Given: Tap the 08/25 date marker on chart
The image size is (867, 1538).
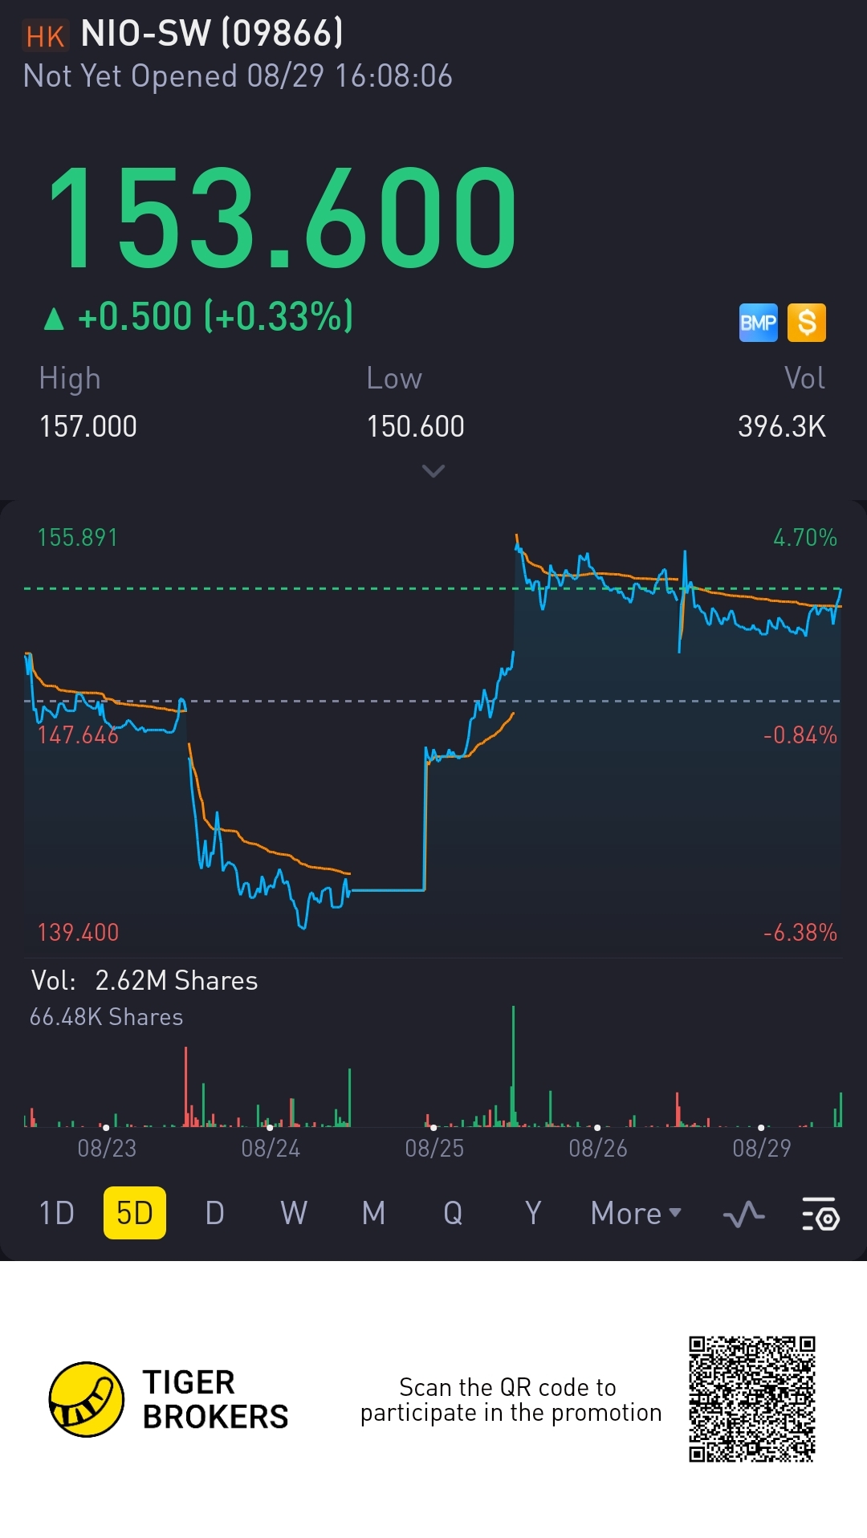Looking at the screenshot, I should click(433, 1148).
